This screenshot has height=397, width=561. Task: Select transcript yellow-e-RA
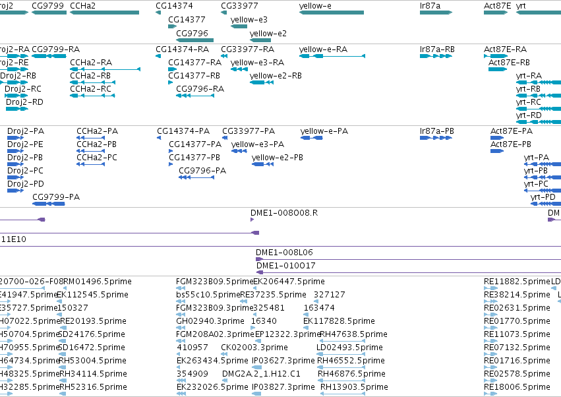coord(323,49)
